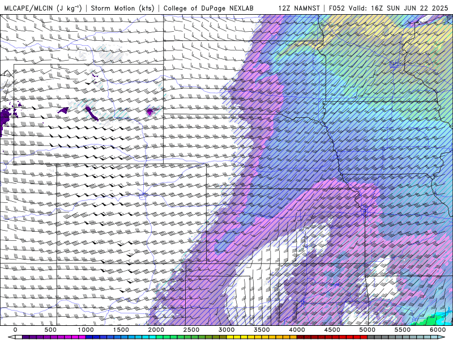Click the right arrow tip of the color bar
The image size is (453, 340).
(x=442, y=337)
